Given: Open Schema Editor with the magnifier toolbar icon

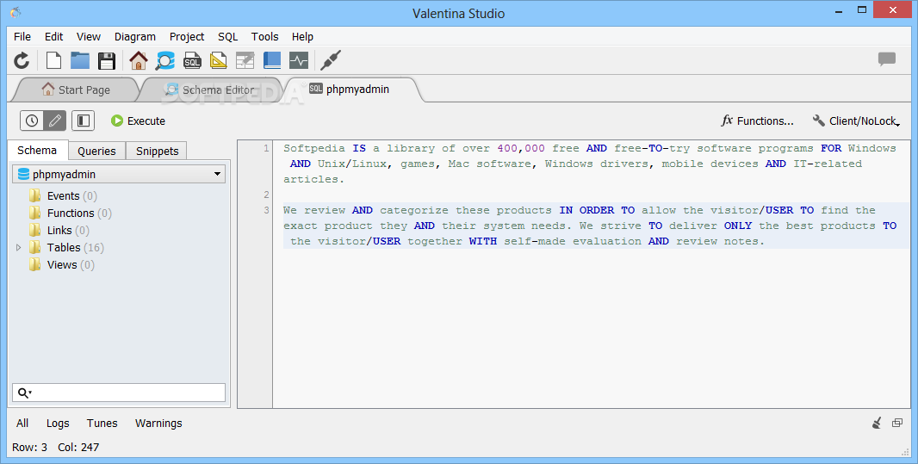Looking at the screenshot, I should pyautogui.click(x=165, y=60).
